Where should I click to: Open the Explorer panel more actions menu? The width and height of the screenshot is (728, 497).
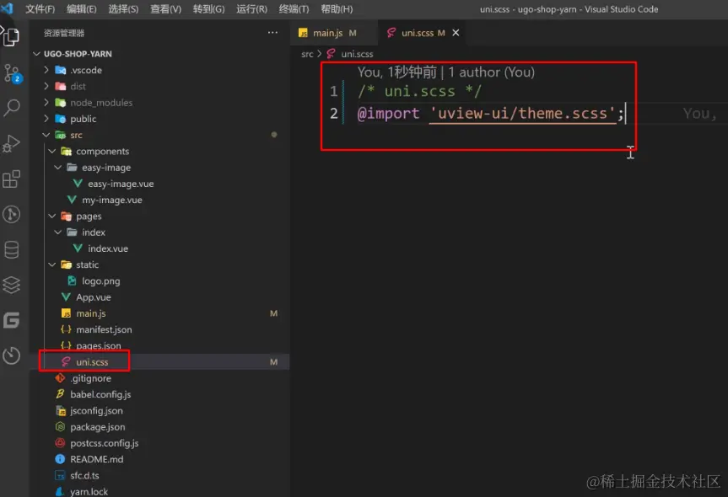pyautogui.click(x=272, y=33)
